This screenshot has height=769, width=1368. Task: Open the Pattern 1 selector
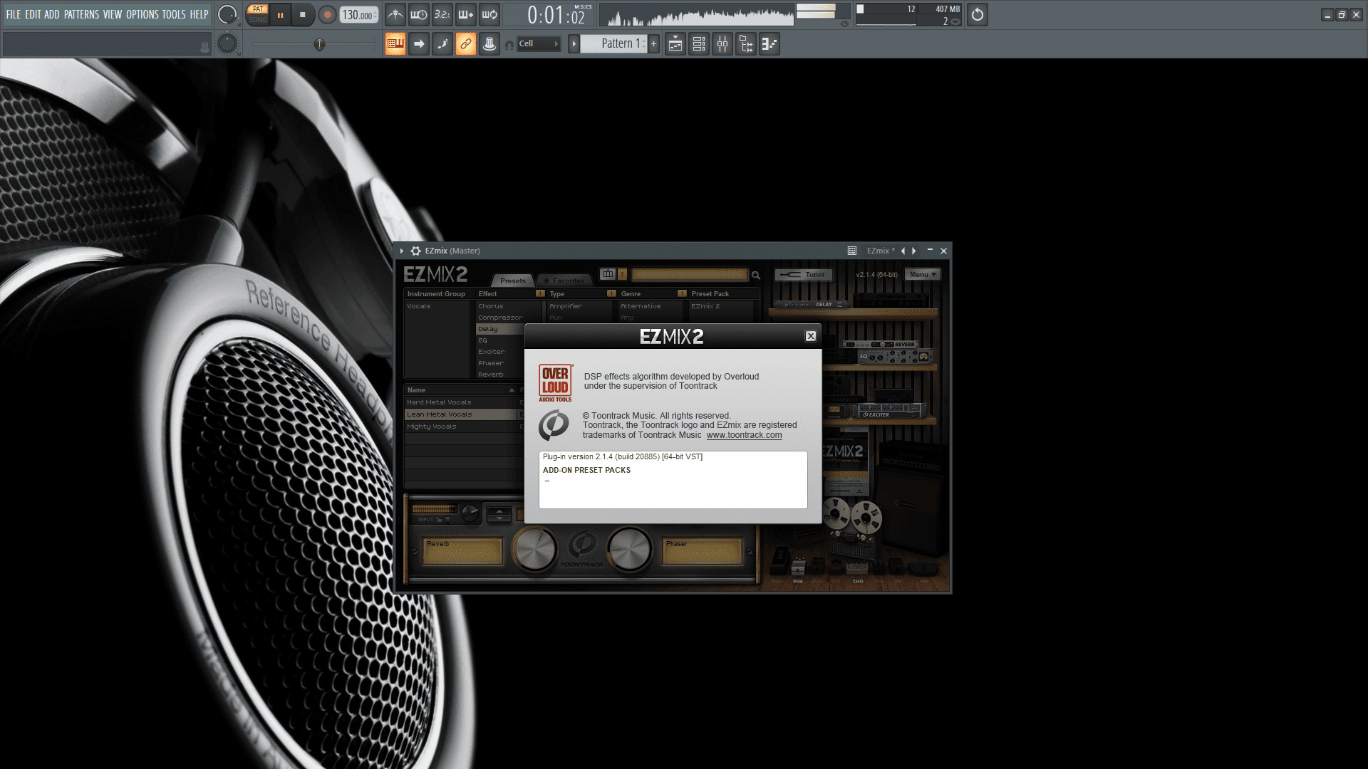[x=616, y=43]
